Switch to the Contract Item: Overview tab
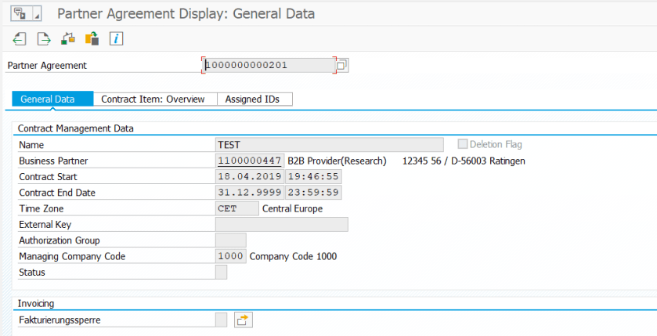 pos(153,99)
